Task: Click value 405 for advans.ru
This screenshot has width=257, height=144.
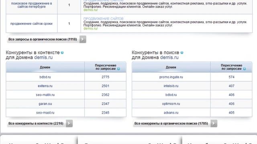Action: 231,112
